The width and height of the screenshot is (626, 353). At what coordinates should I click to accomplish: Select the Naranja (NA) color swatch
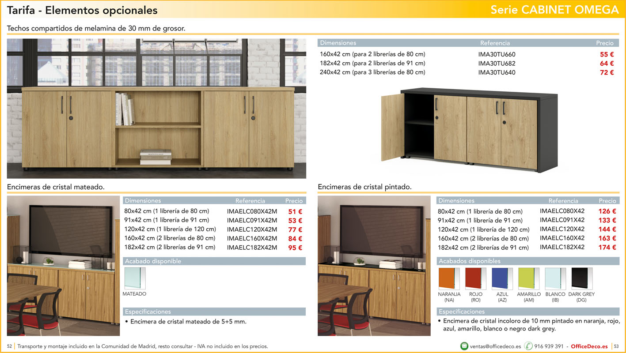click(449, 278)
